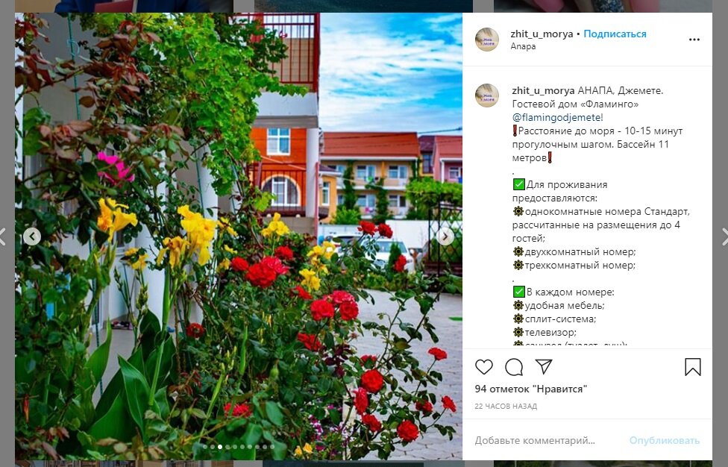728x467 pixels.
Task: Go to previous photo in carousel
Action: point(32,236)
